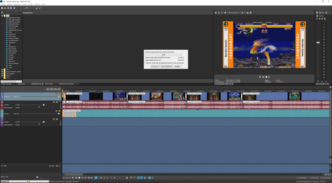Click Stop in the timeline transport bar
This screenshot has height=183, width=332.
coord(79,178)
